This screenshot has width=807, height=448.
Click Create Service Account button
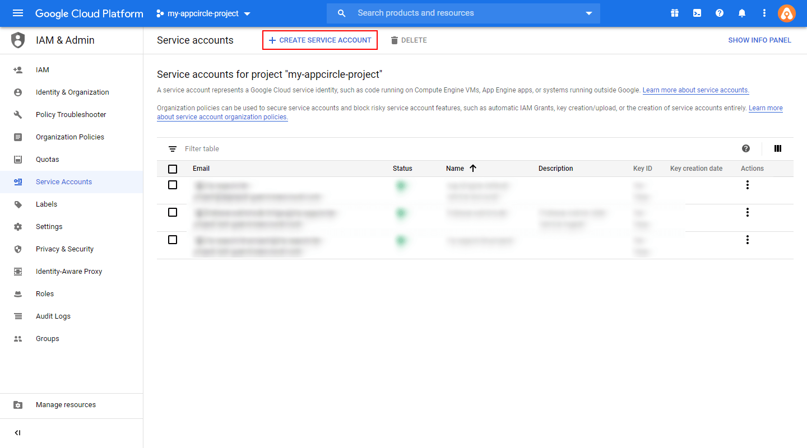click(x=320, y=40)
